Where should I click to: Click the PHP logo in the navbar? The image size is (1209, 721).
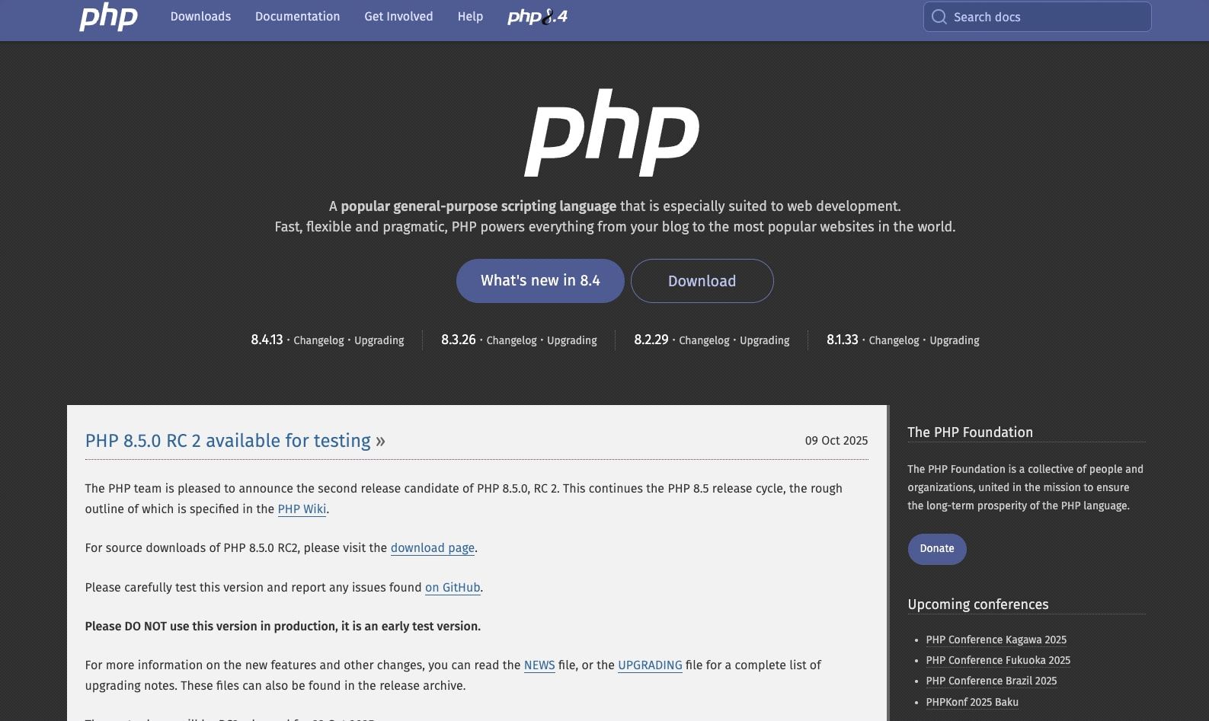[108, 17]
